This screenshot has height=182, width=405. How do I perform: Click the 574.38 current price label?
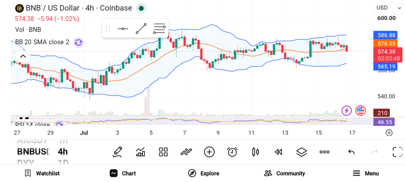coord(388,52)
